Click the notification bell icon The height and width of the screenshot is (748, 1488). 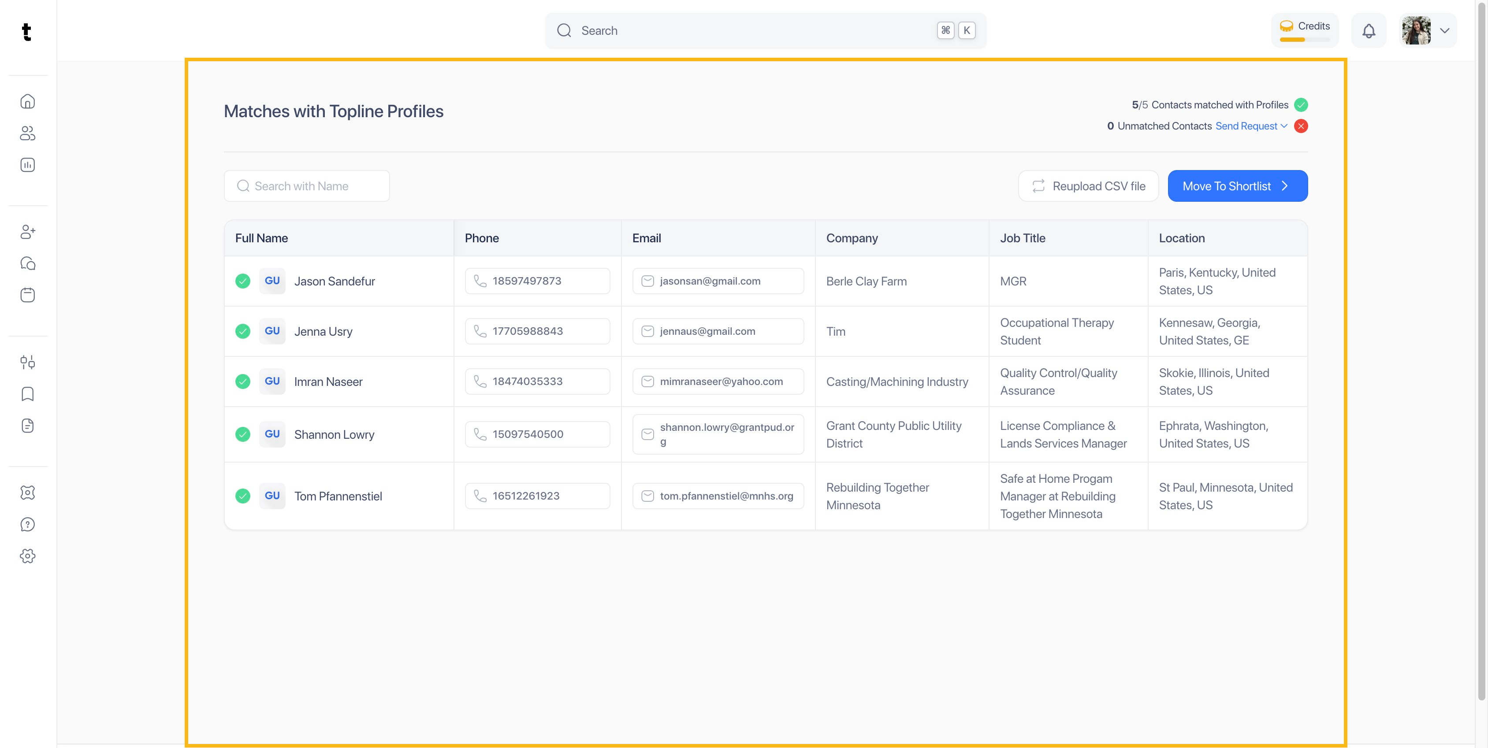click(x=1369, y=30)
